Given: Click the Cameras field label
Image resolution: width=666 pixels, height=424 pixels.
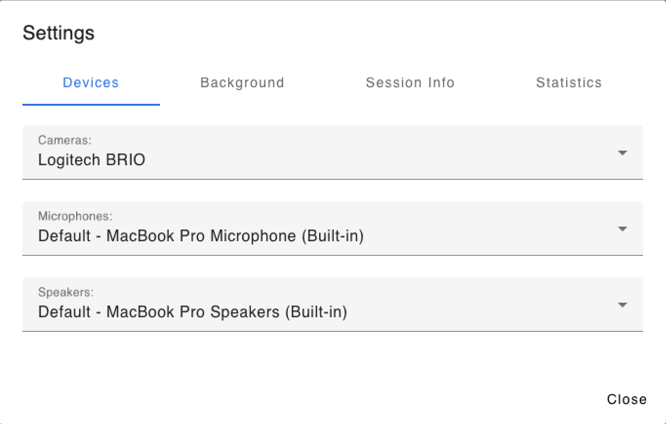Looking at the screenshot, I should point(65,140).
